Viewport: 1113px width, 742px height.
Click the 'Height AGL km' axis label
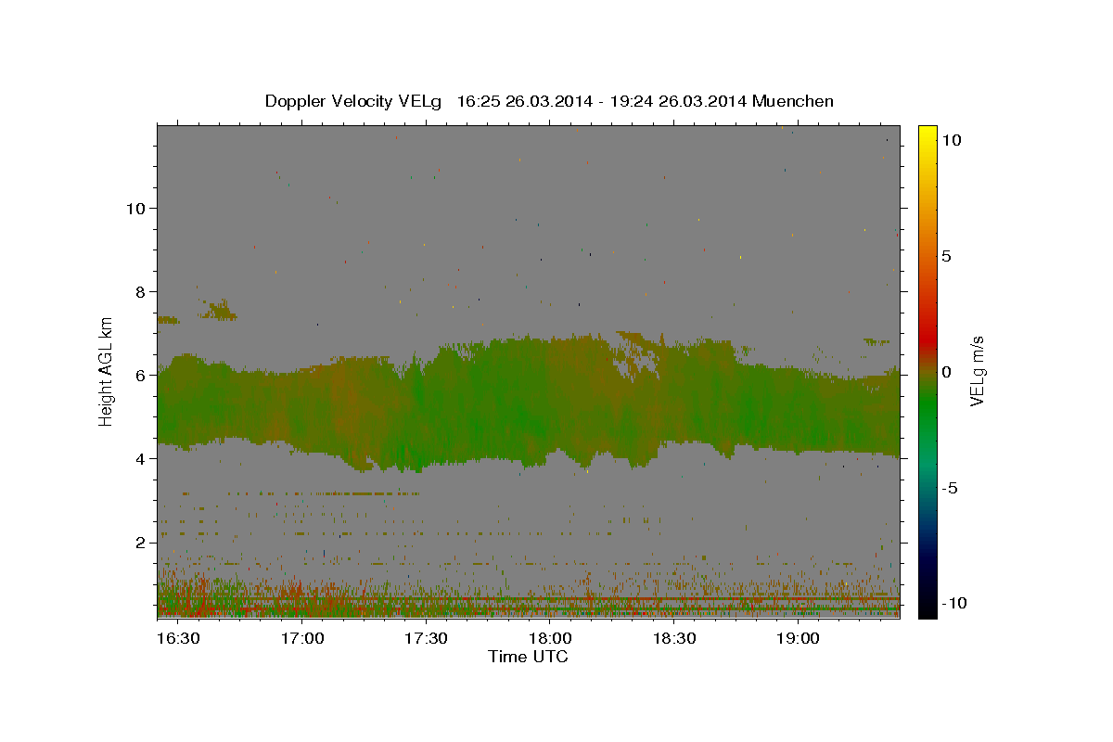click(107, 371)
